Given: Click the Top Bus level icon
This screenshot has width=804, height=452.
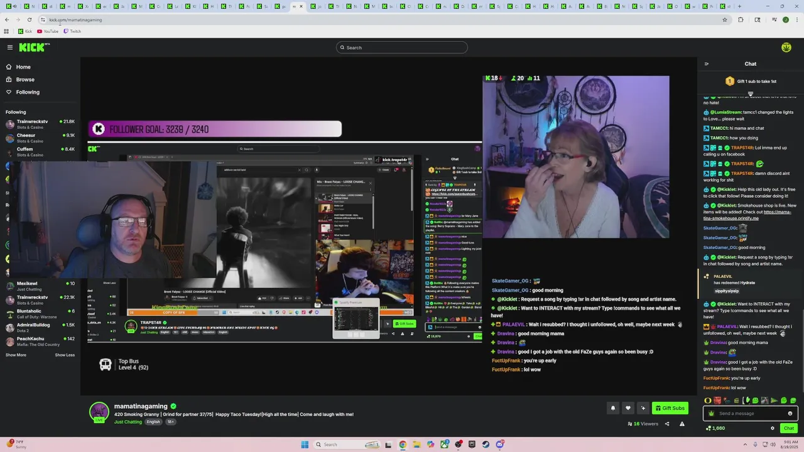Looking at the screenshot, I should [x=105, y=364].
